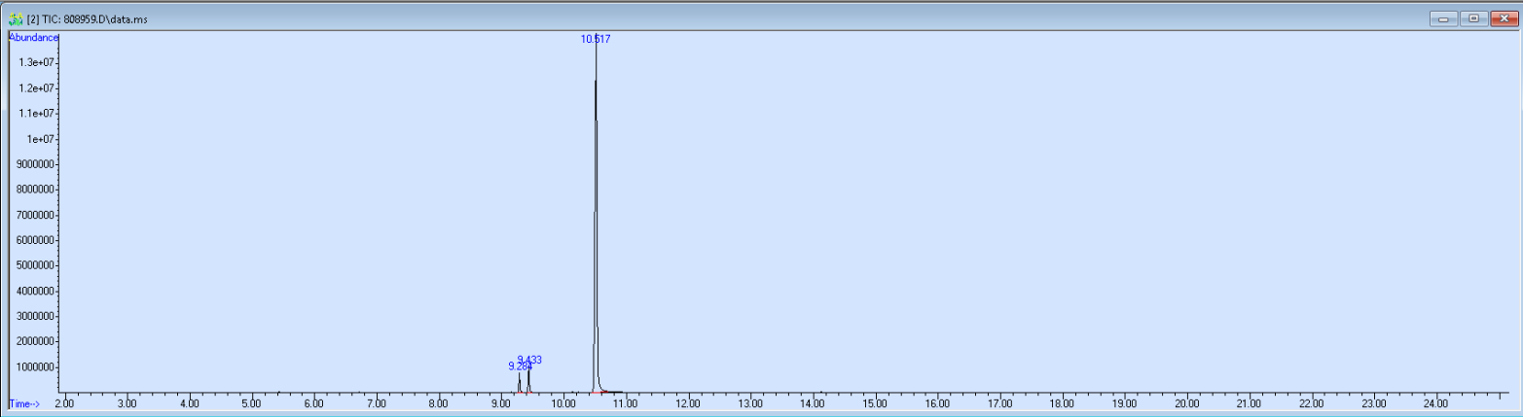Click the 6.00 time axis label
This screenshot has width=1523, height=417.
pyautogui.click(x=313, y=402)
